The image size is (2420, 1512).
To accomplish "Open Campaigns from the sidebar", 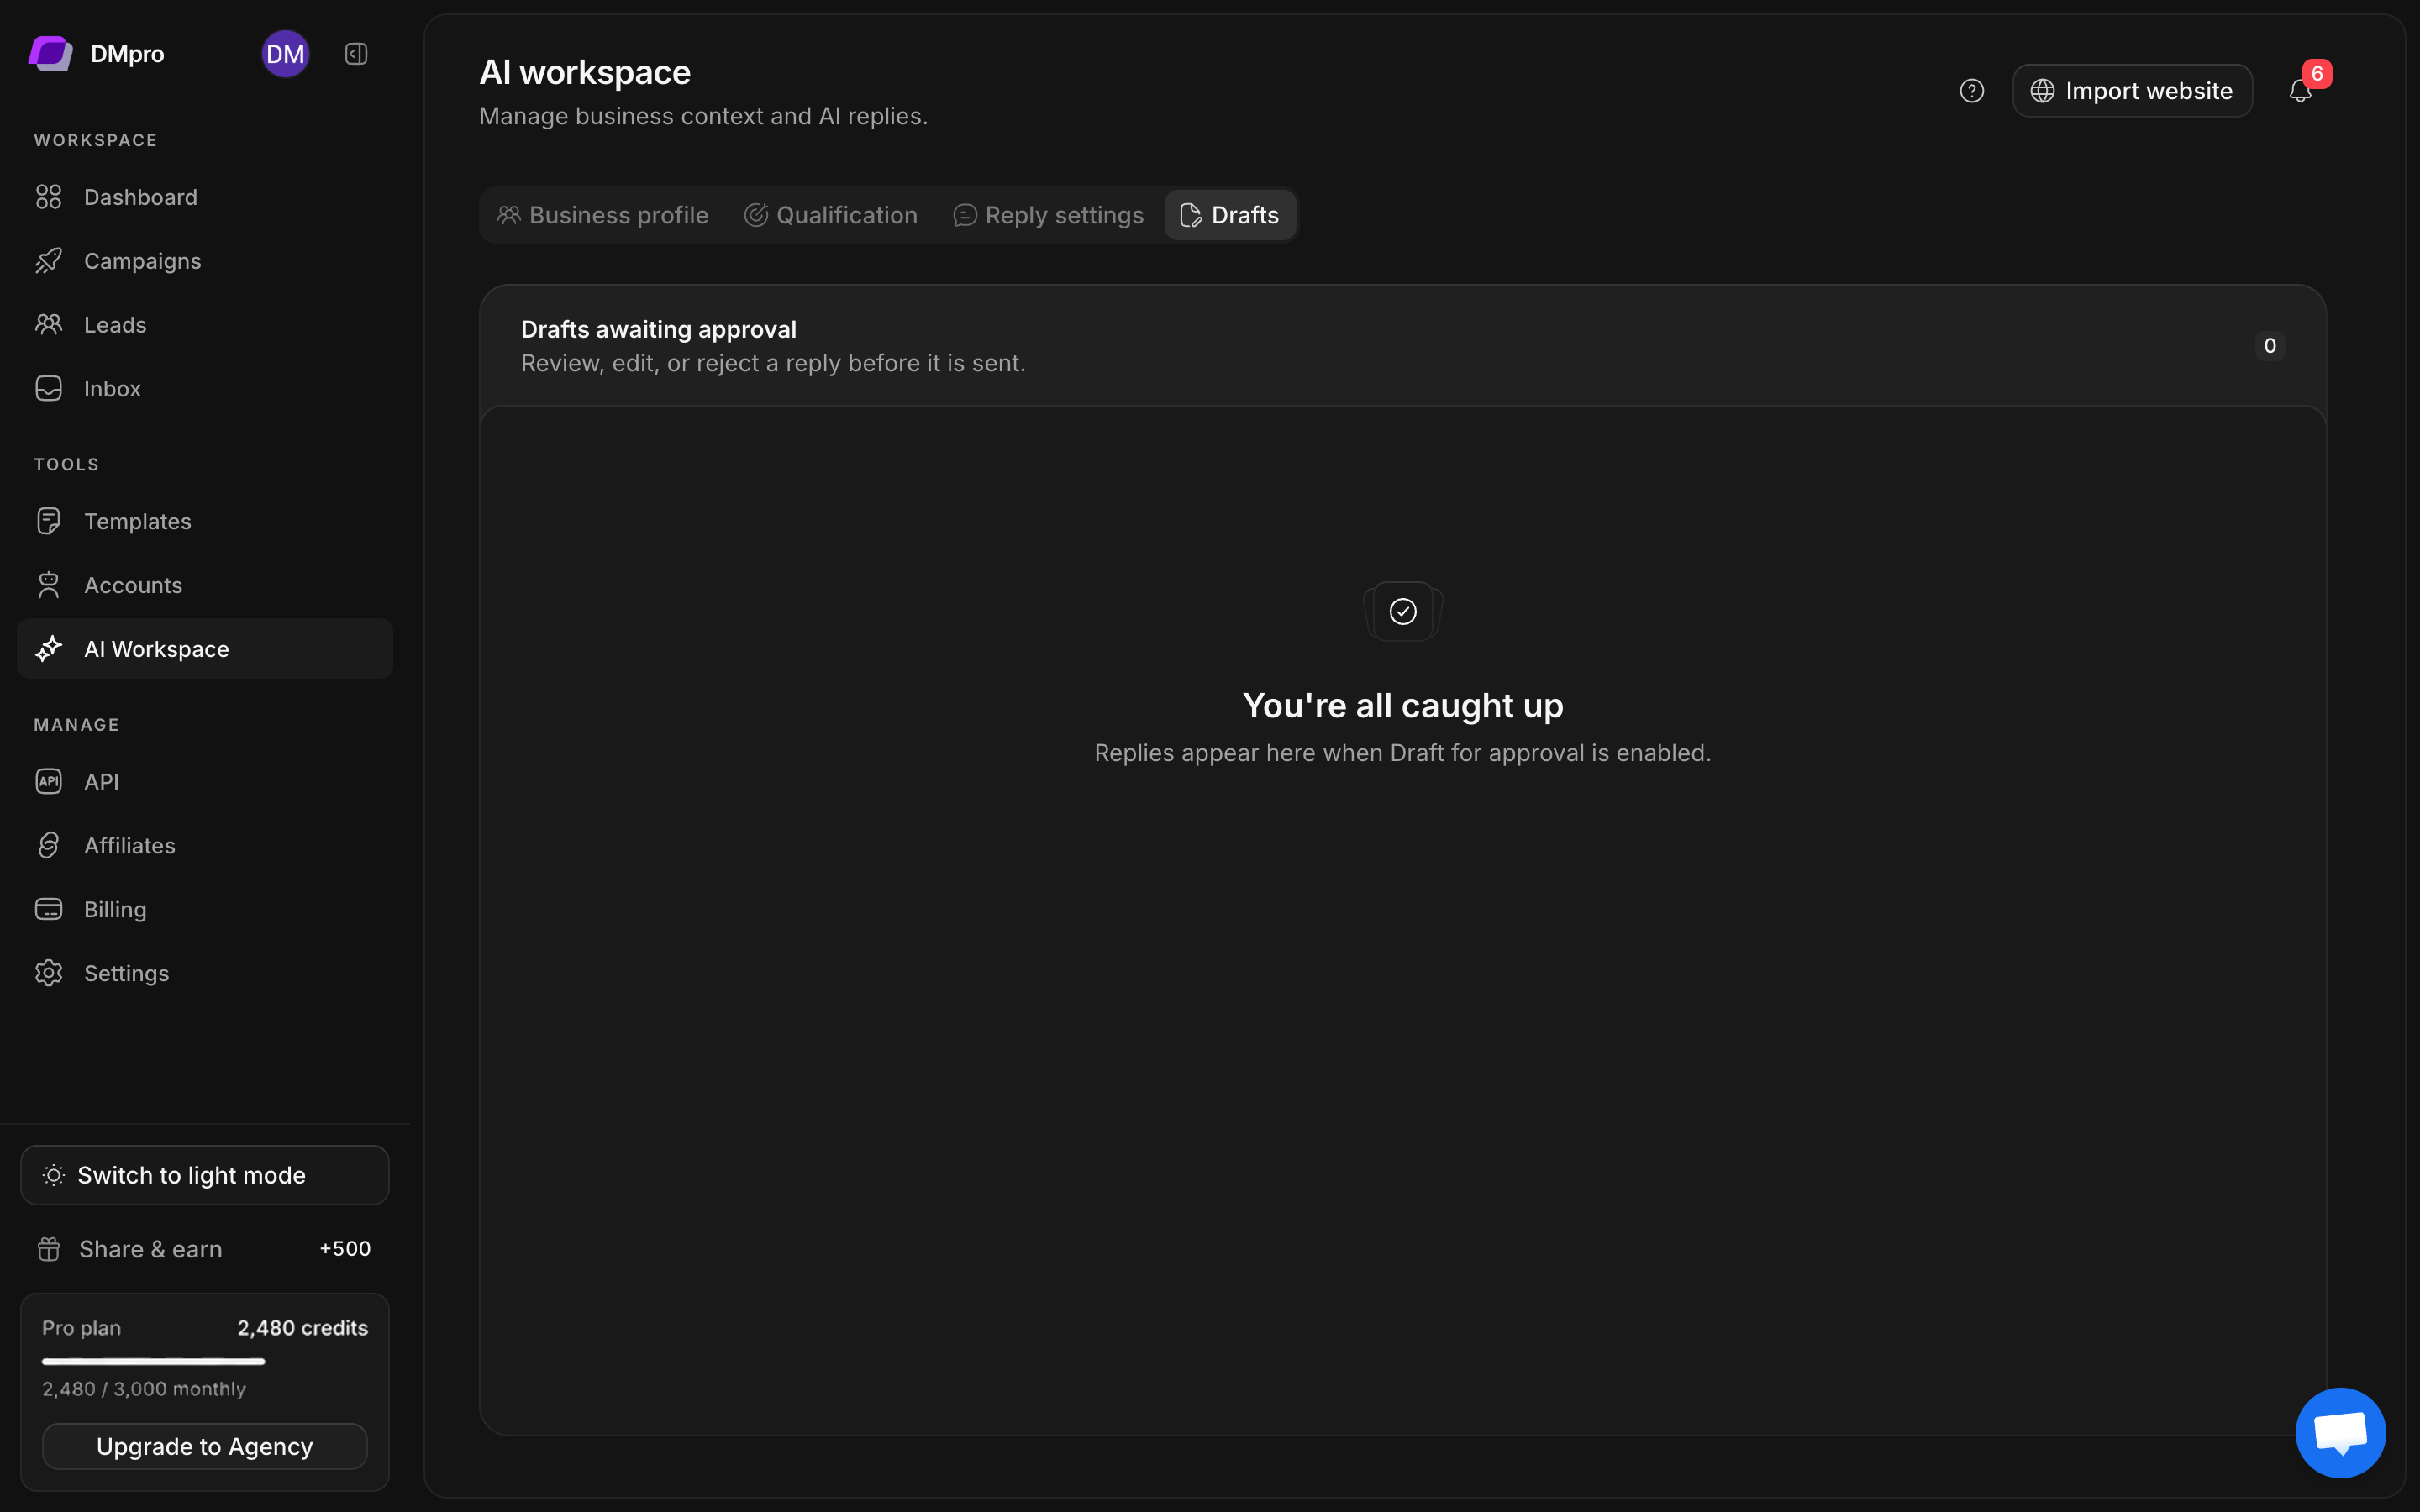I will tap(205, 261).
